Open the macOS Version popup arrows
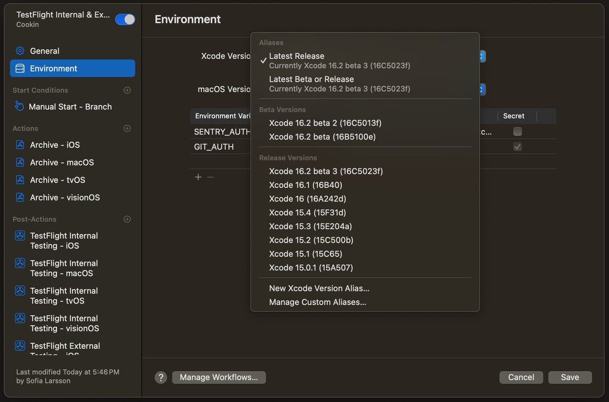Screen dimensions: 609x402 tap(482, 89)
